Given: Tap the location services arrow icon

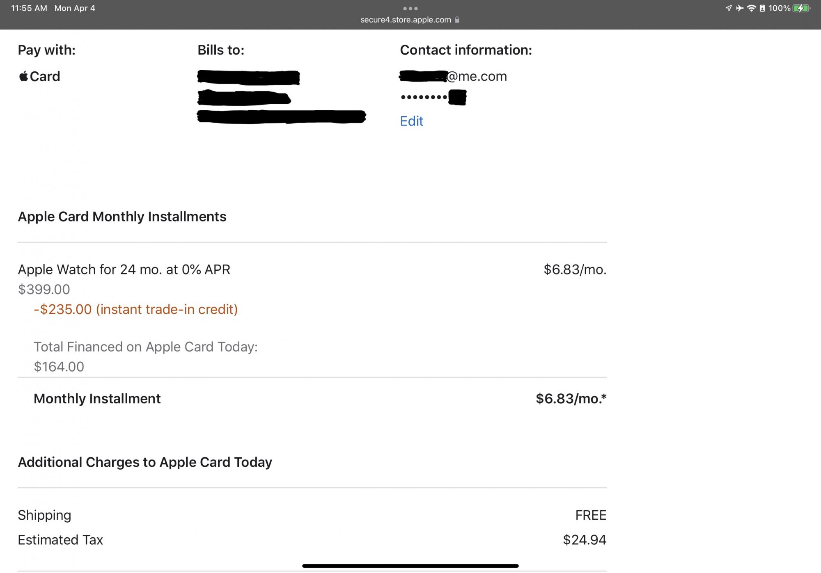Looking at the screenshot, I should pyautogui.click(x=729, y=8).
